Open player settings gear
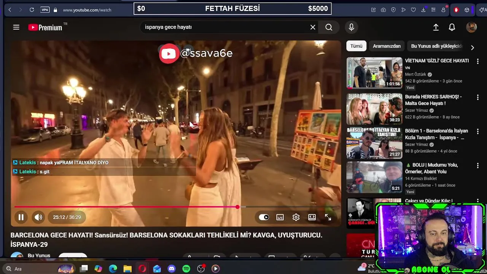The height and width of the screenshot is (274, 487). 296,217
